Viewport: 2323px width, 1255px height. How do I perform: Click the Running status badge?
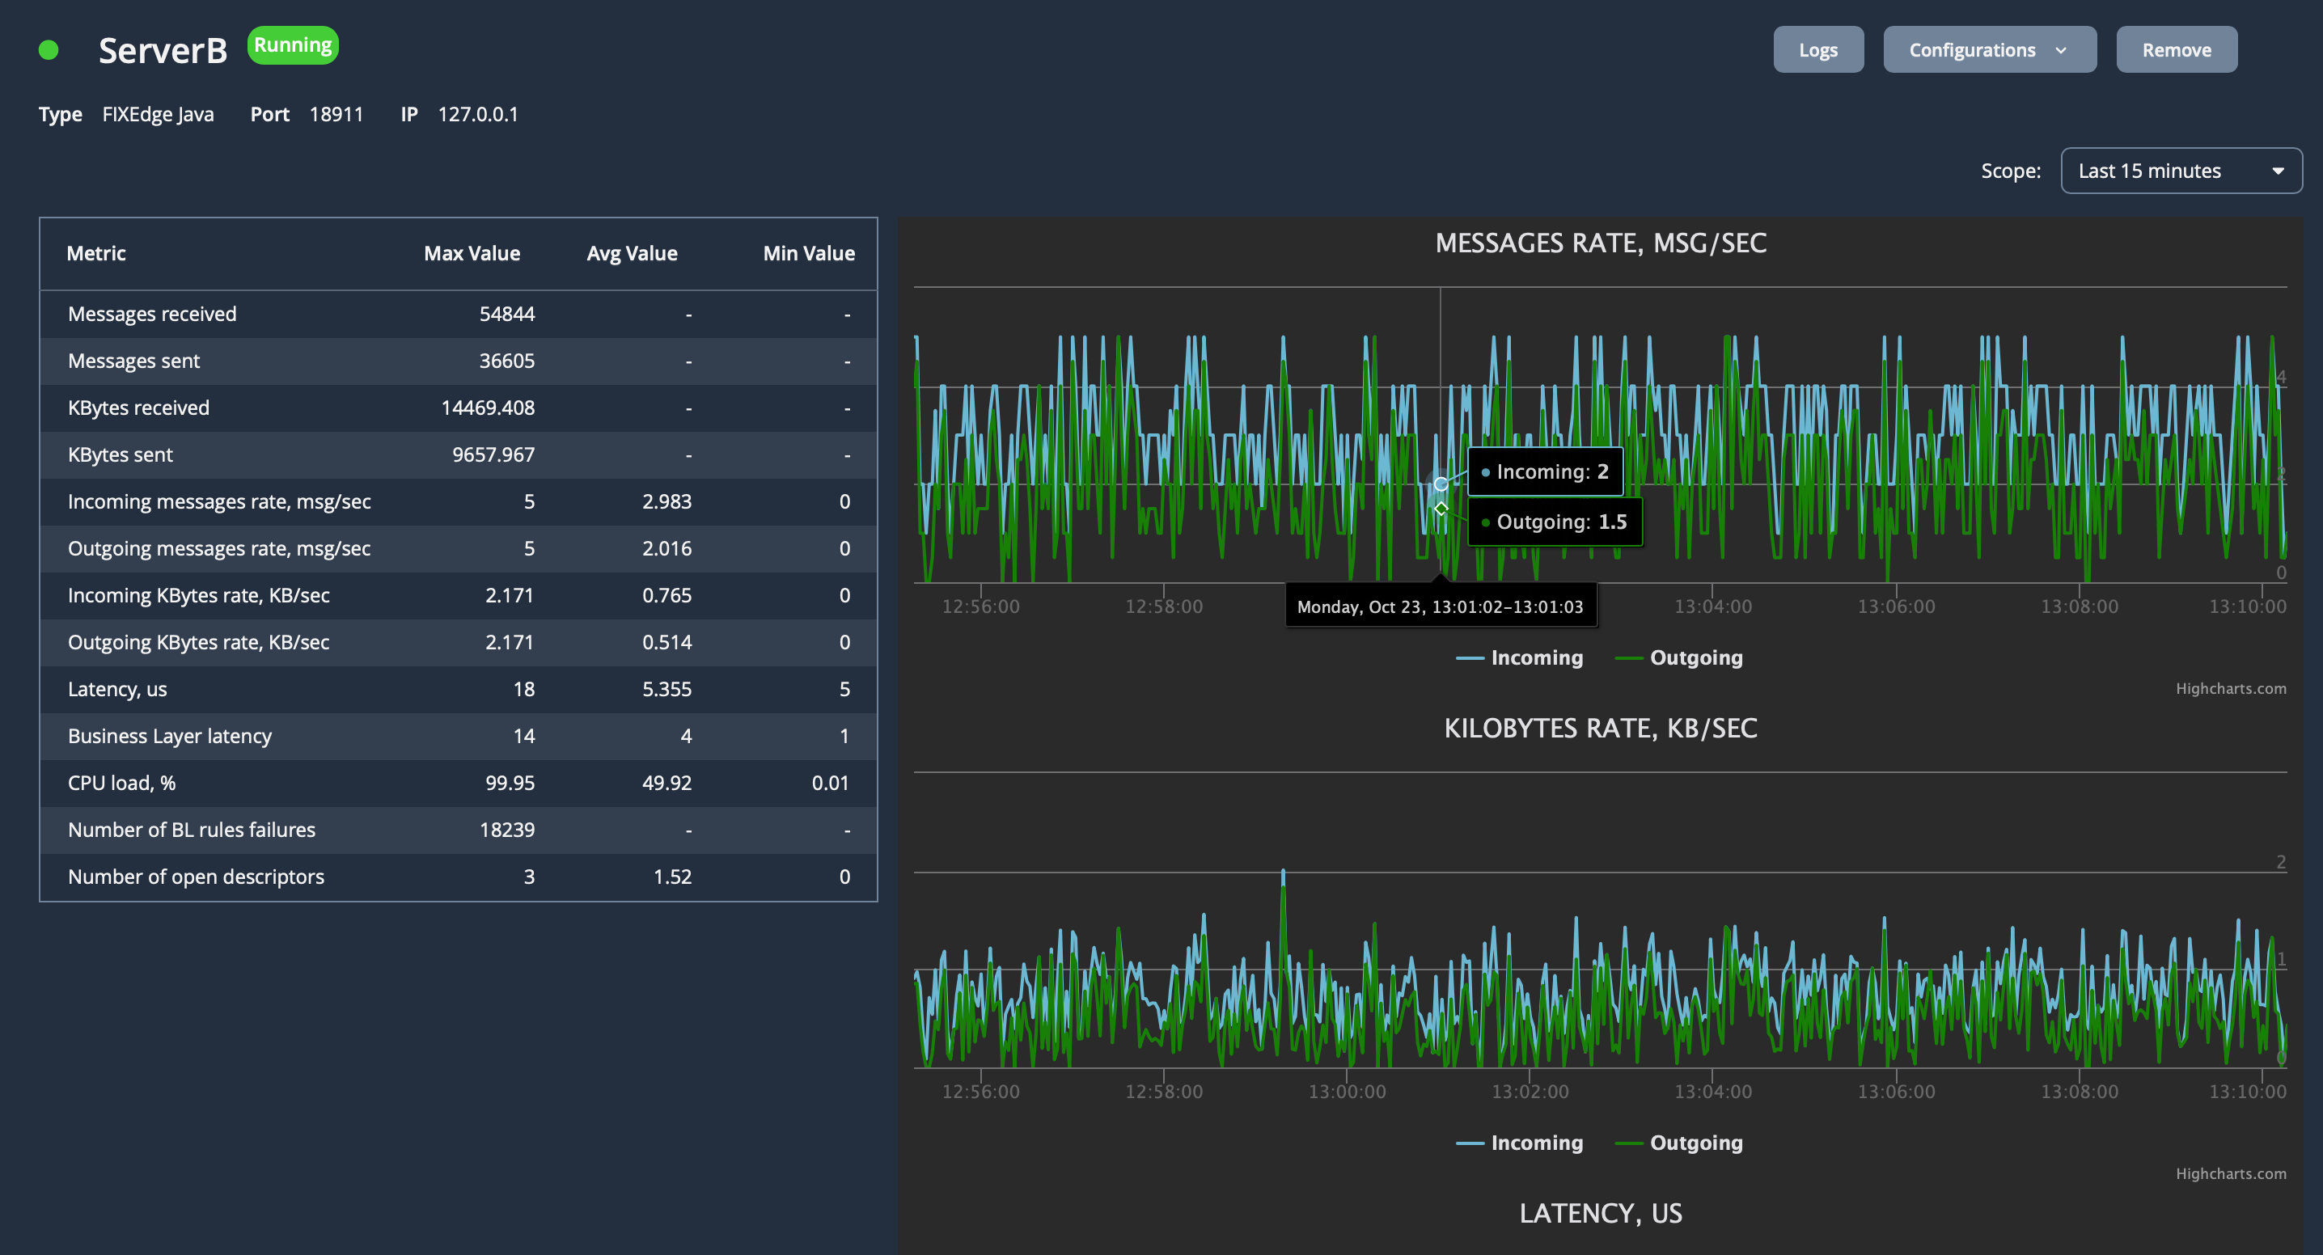coord(292,45)
